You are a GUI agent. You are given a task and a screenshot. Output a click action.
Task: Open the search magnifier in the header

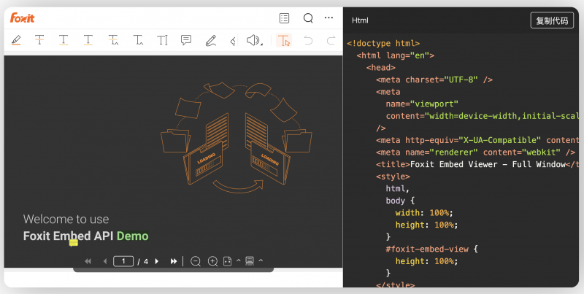308,18
